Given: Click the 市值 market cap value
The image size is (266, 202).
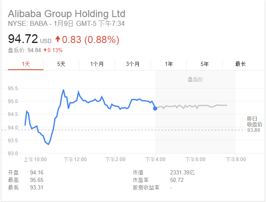Looking at the screenshot, I should click(x=182, y=172).
